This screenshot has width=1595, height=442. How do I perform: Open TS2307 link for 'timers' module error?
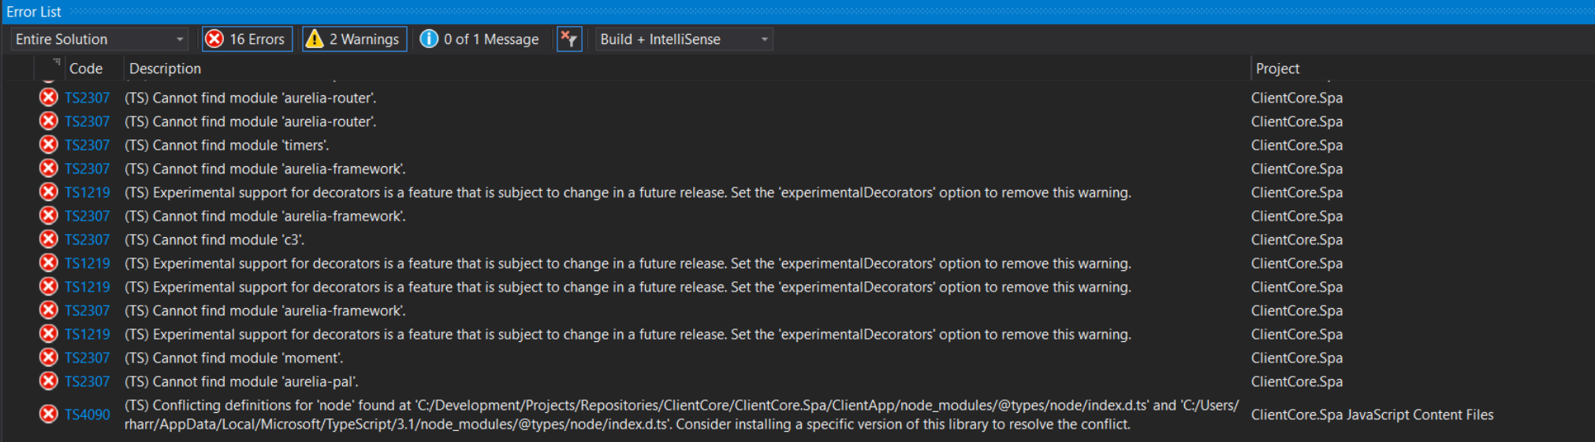coord(87,145)
